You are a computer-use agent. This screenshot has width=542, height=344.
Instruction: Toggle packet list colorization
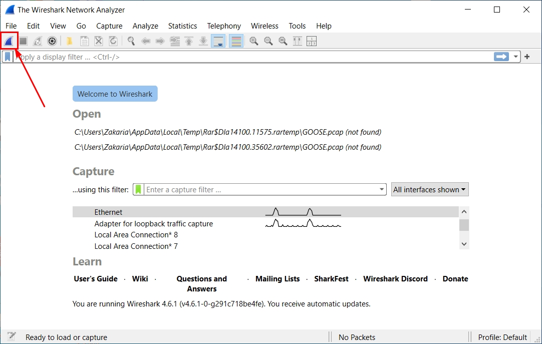click(x=236, y=41)
